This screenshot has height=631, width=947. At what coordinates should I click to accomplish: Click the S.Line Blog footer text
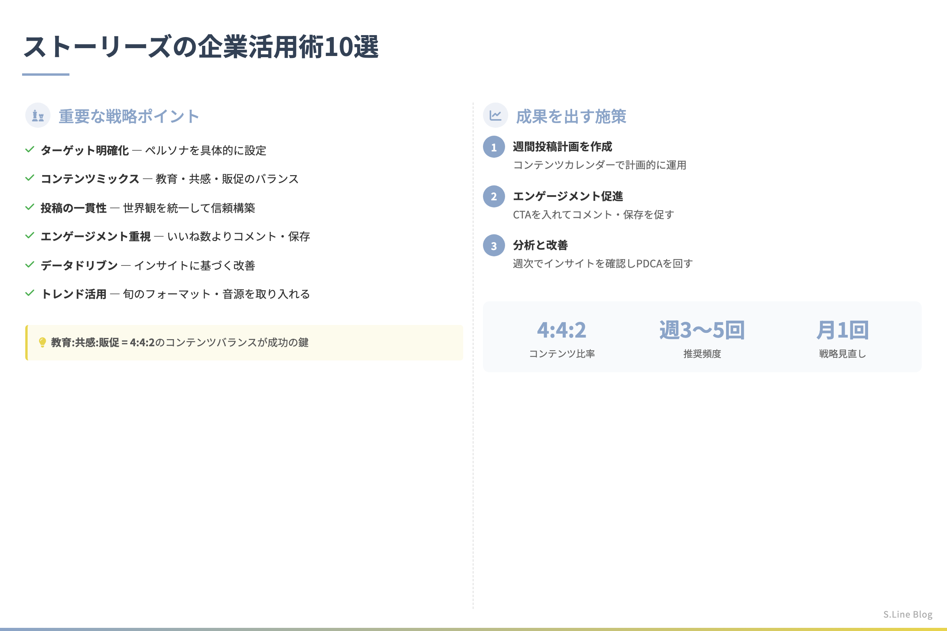[x=908, y=614]
